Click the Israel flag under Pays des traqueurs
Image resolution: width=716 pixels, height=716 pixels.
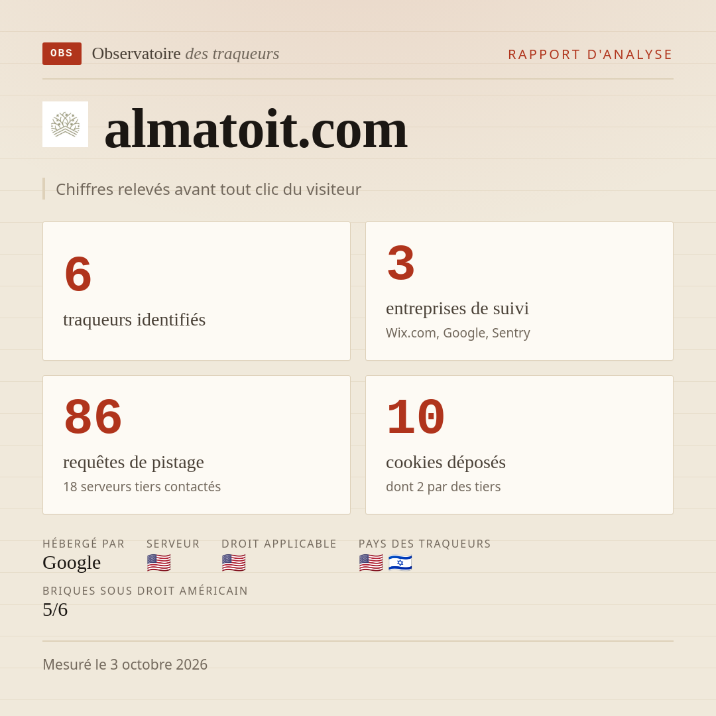pyautogui.click(x=400, y=563)
